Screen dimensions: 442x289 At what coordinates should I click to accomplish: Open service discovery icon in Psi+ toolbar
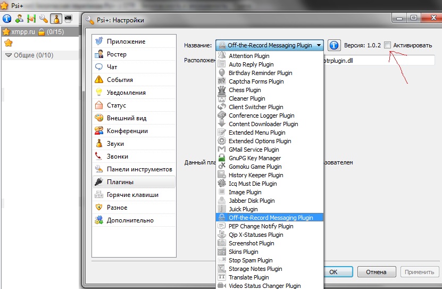[x=31, y=19]
